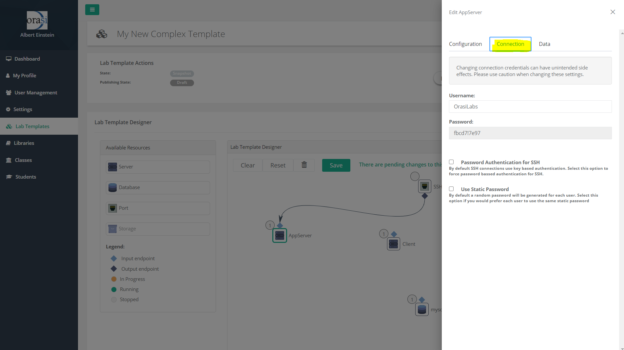Toggle the hamburger menu button
The width and height of the screenshot is (624, 350).
(92, 10)
